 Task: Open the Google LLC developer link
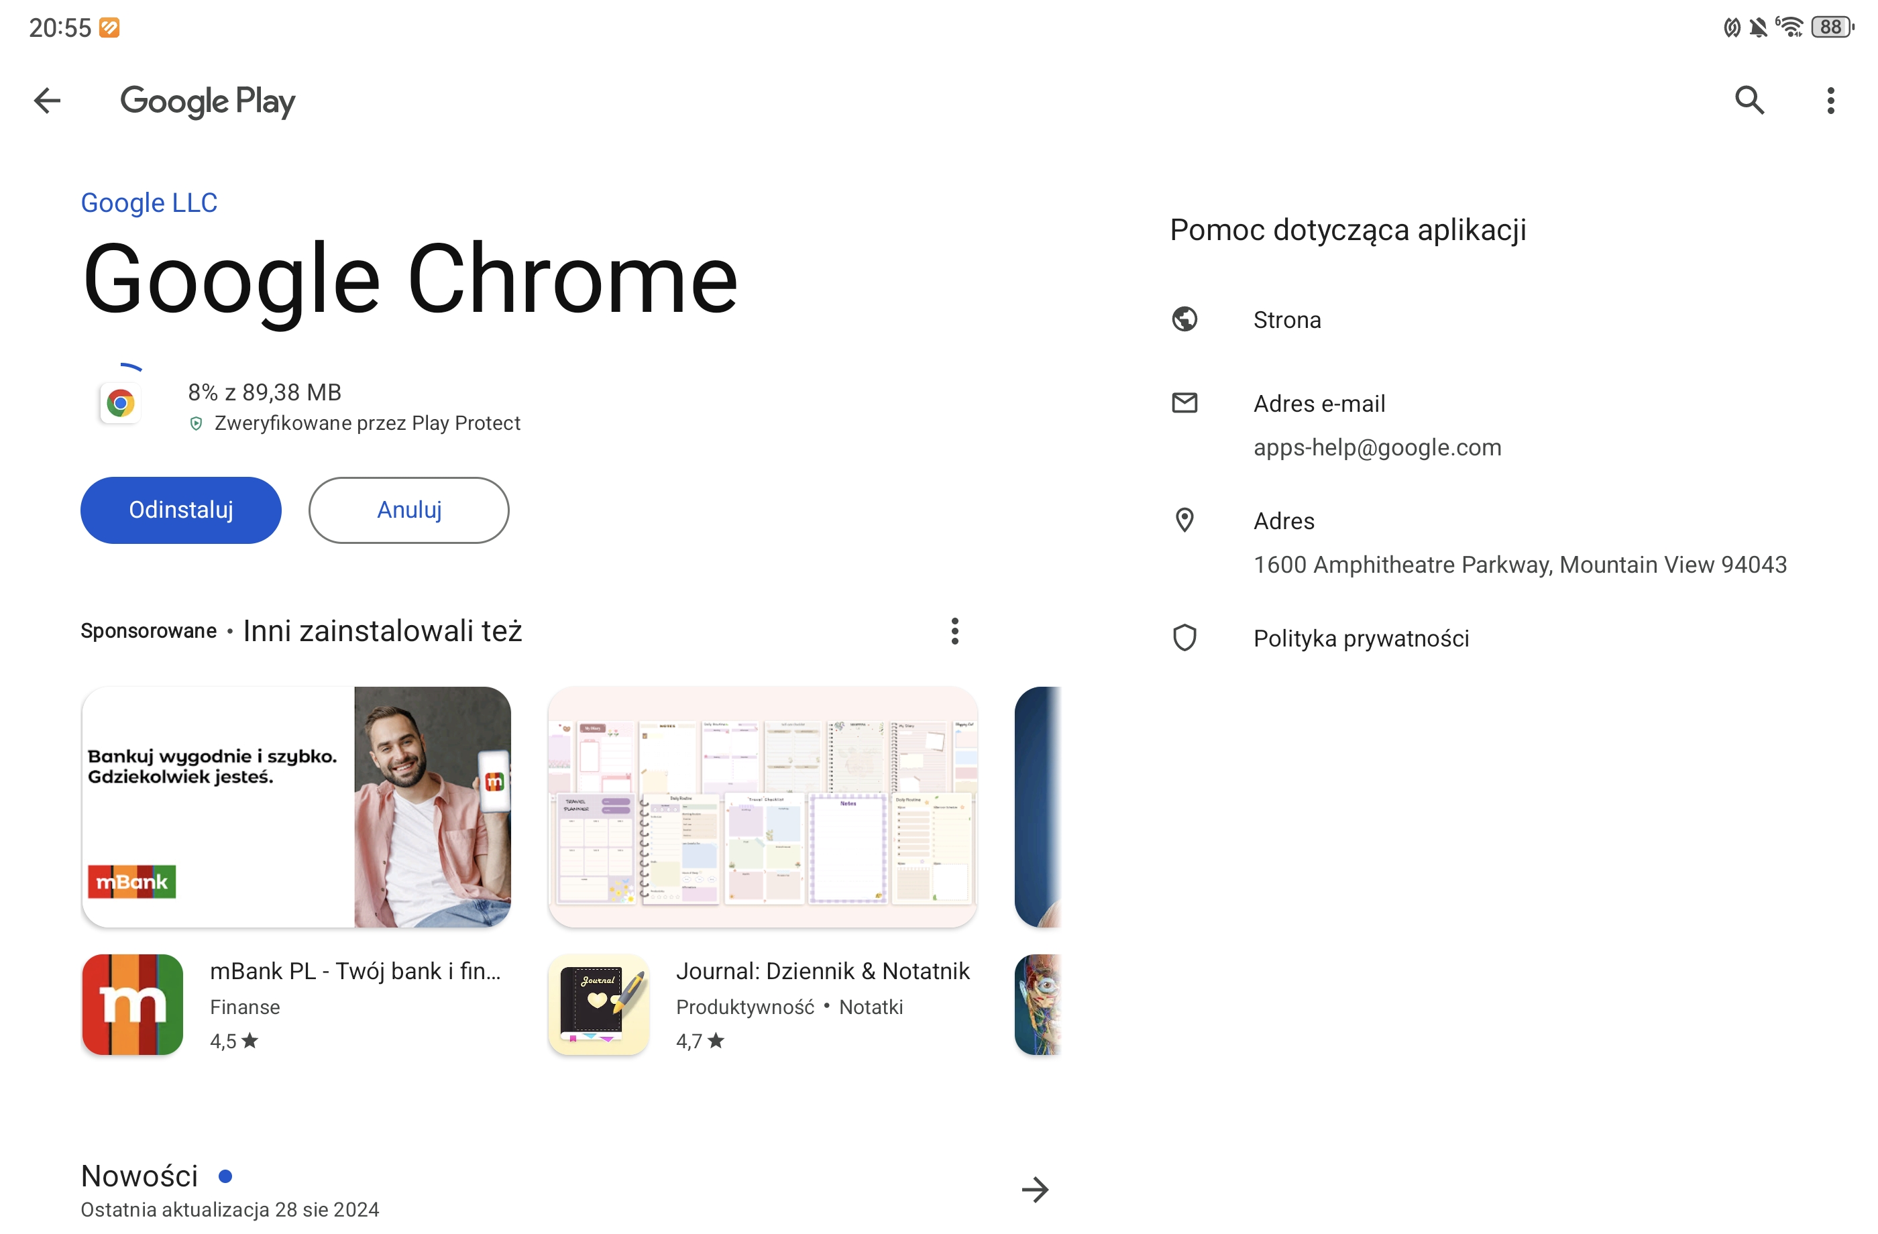pyautogui.click(x=149, y=203)
